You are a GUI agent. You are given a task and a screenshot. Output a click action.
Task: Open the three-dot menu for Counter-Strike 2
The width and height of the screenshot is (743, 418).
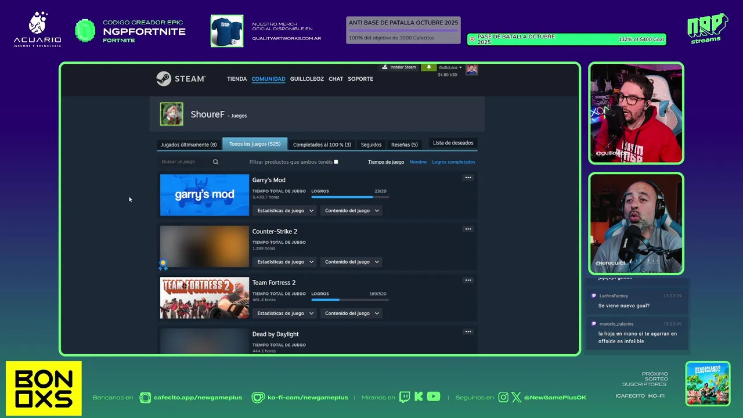tap(468, 229)
